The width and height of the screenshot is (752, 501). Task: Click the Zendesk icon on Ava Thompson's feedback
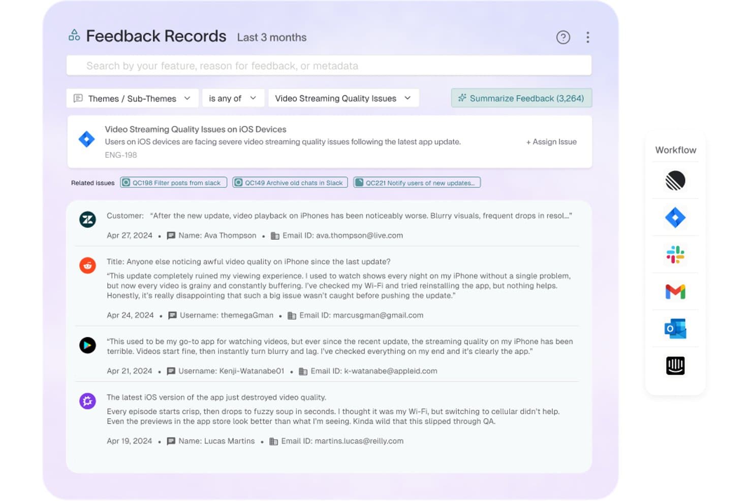click(x=88, y=219)
